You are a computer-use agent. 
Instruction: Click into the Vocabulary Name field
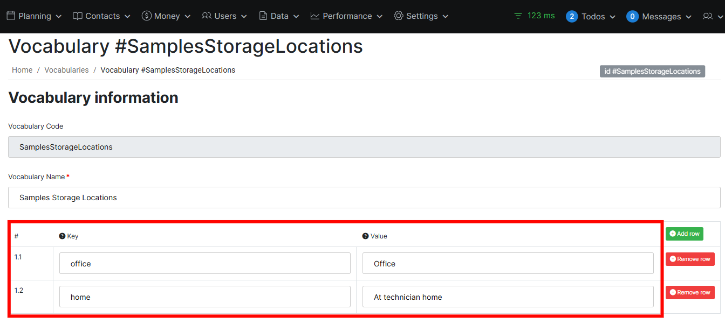click(364, 198)
